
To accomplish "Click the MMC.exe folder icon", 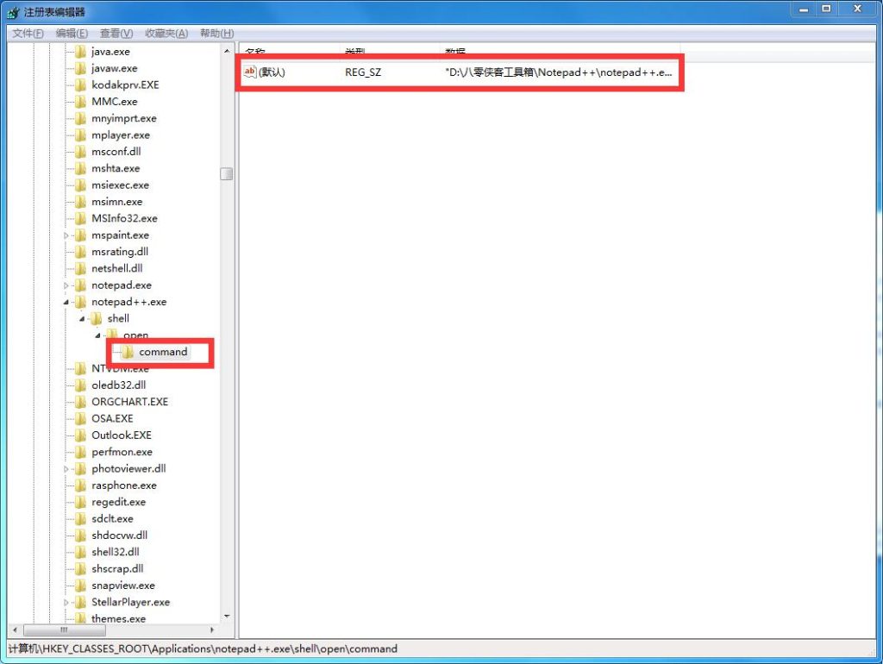I will 80,102.
